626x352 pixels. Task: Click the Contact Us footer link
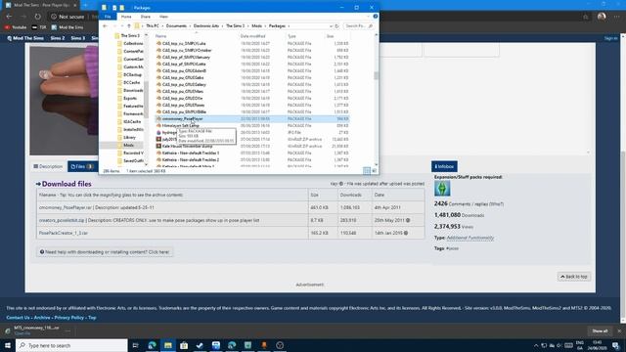(18, 318)
